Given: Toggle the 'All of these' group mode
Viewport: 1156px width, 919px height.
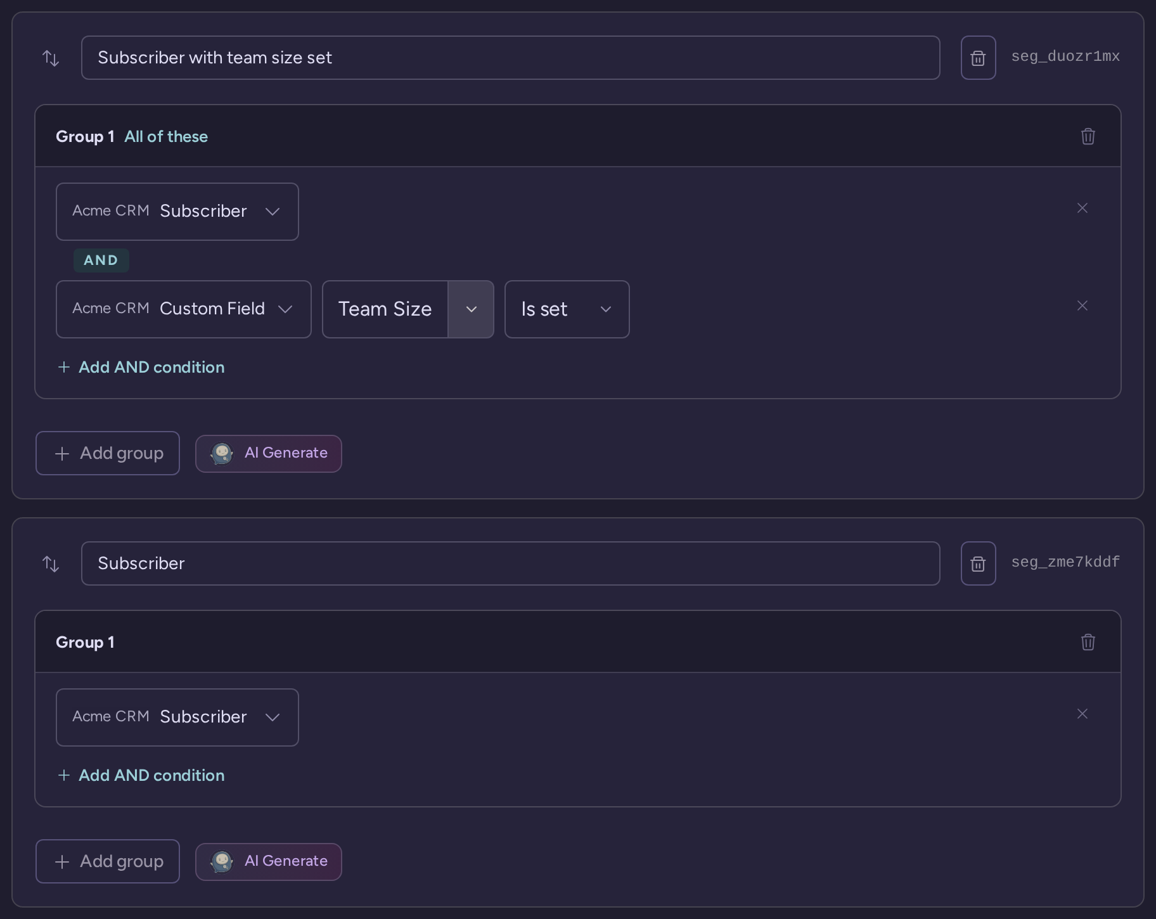Looking at the screenshot, I should 166,136.
